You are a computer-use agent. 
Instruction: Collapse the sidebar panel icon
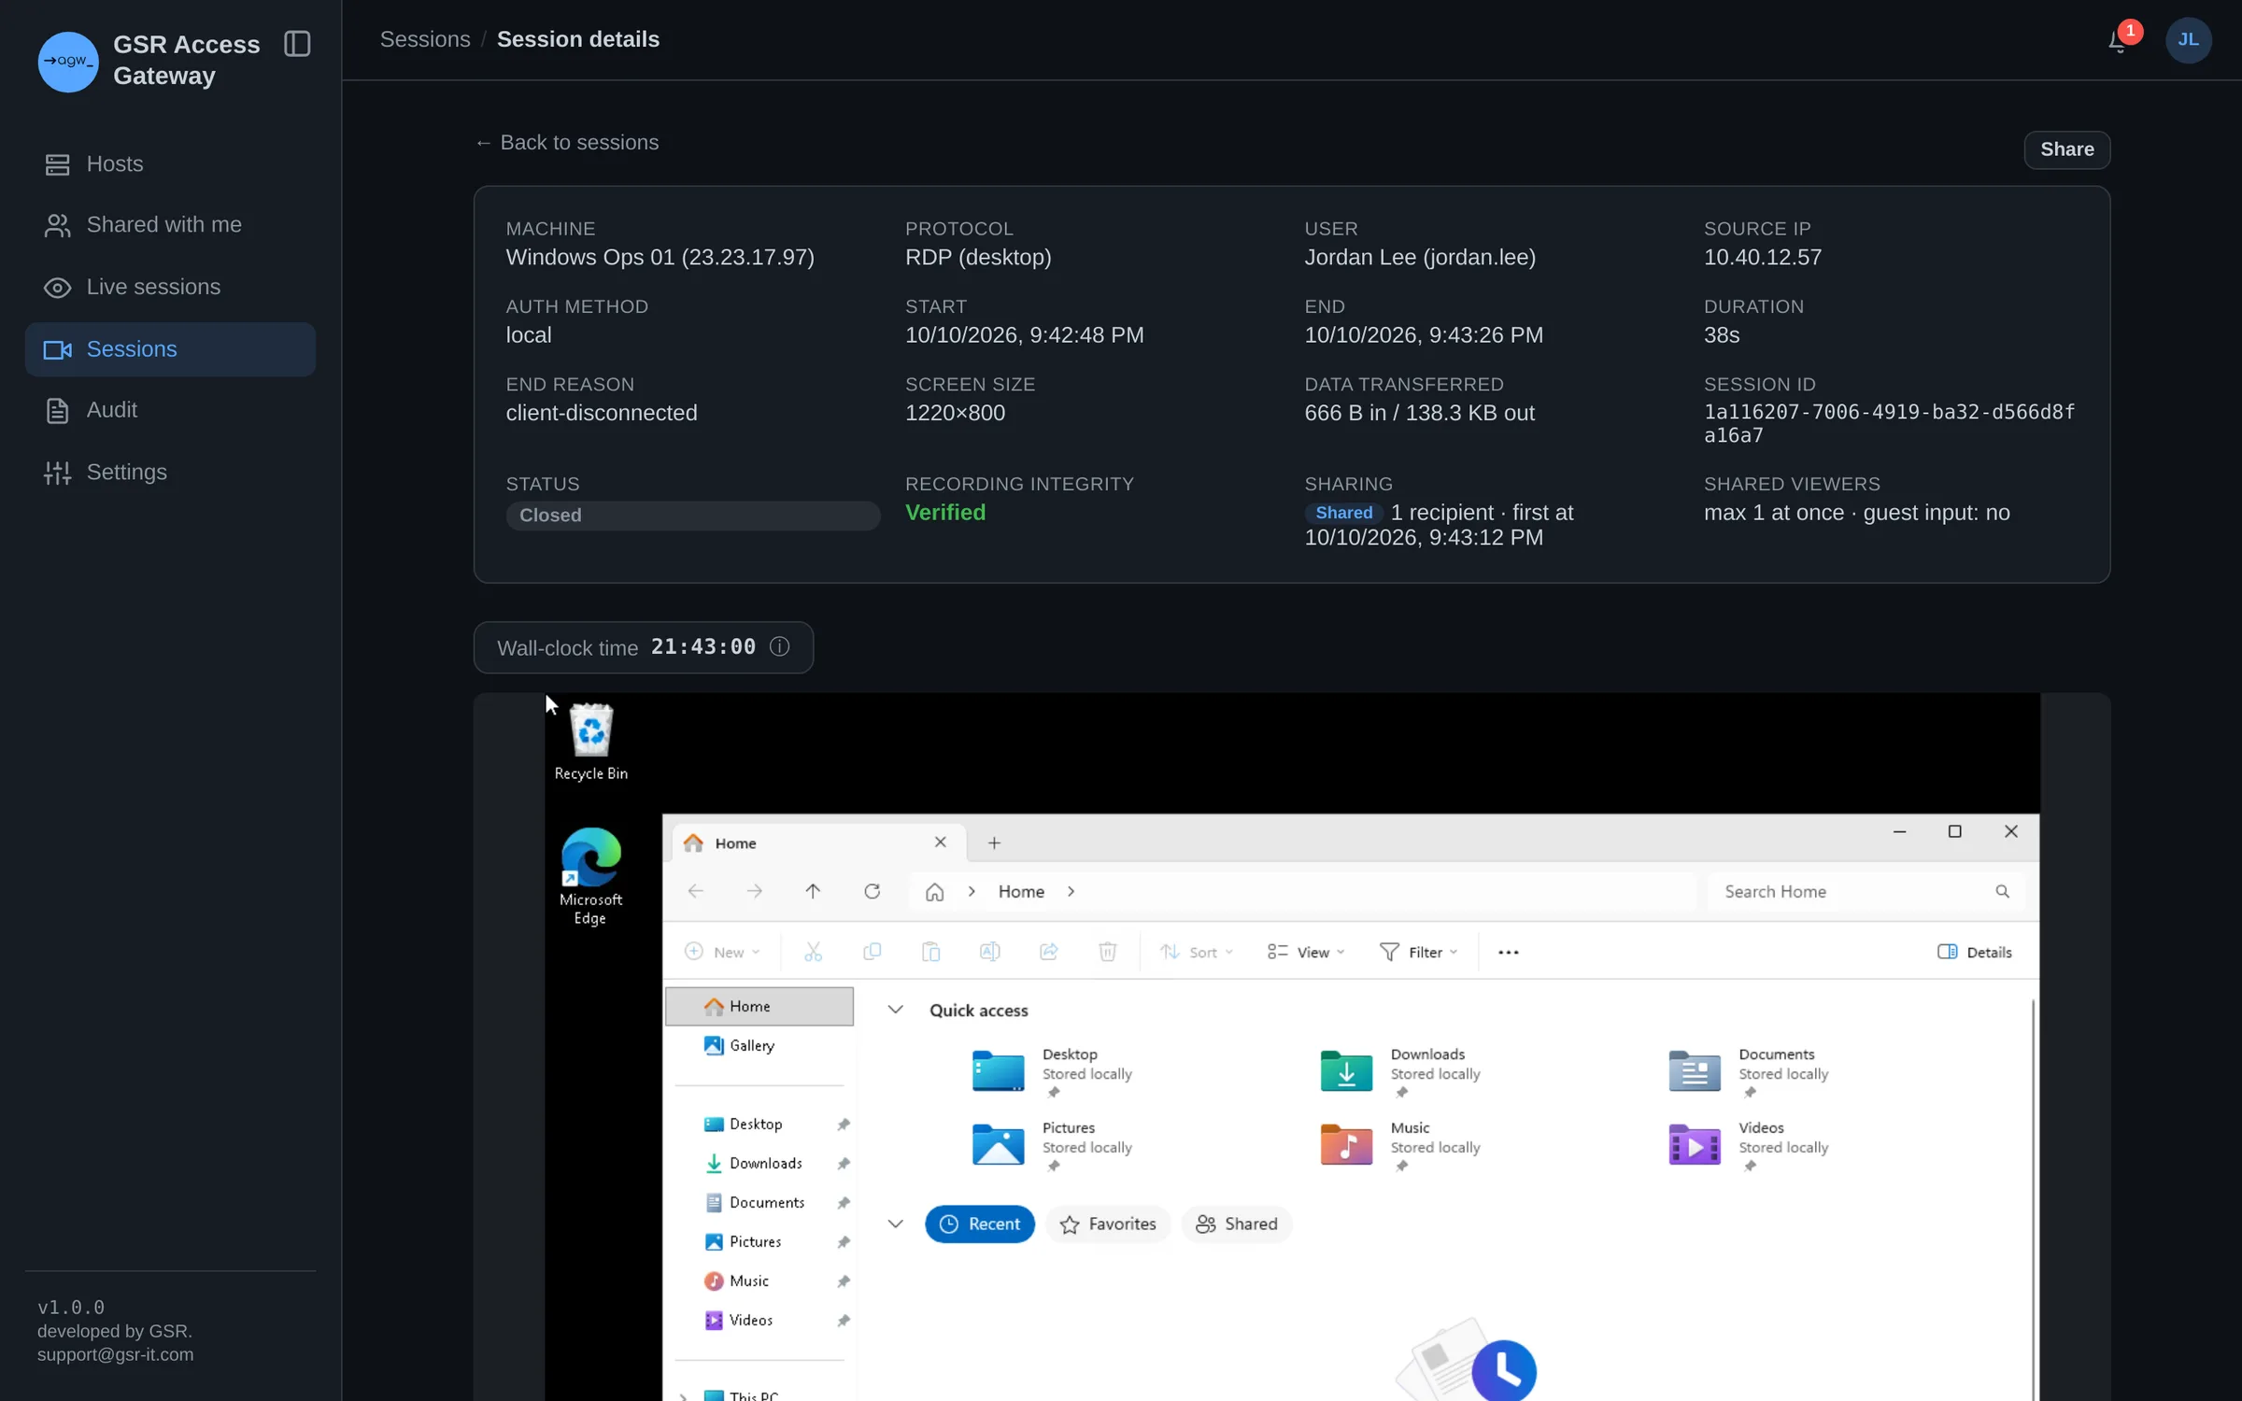pos(297,44)
